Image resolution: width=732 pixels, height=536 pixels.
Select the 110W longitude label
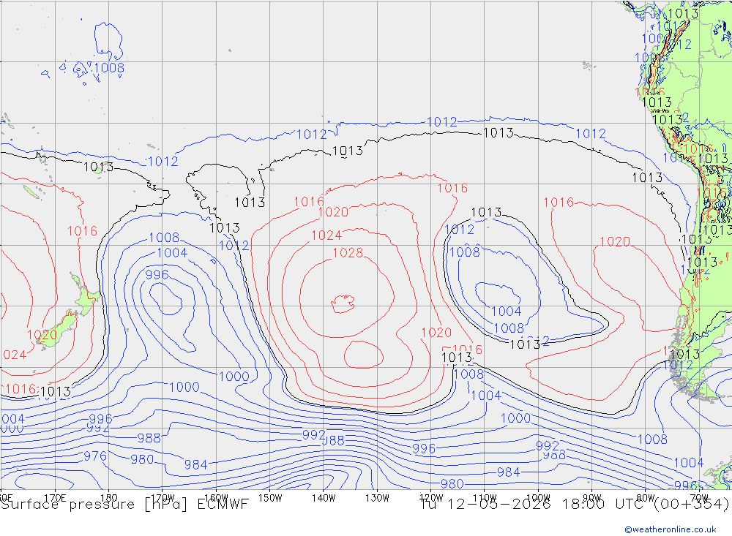(x=485, y=498)
